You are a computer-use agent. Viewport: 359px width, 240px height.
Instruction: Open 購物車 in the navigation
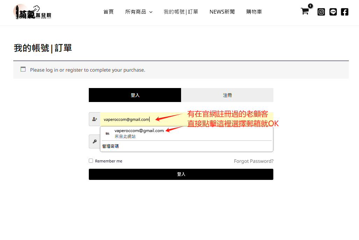click(x=254, y=12)
